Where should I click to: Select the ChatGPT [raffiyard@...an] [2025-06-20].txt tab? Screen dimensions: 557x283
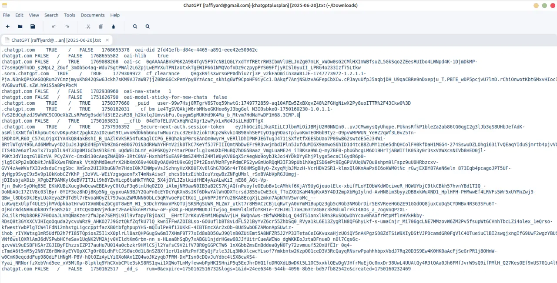pos(56,40)
